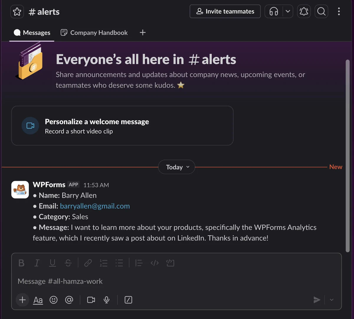Click the 'Everyone's all here in #alerts' heading
The height and width of the screenshot is (319, 354).
tap(146, 59)
